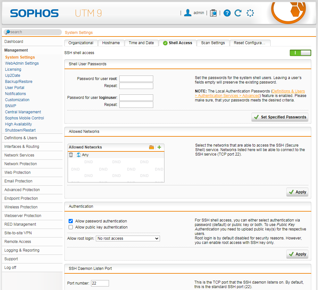
Task: Click the dotted circle activity icon
Action: [250, 13]
